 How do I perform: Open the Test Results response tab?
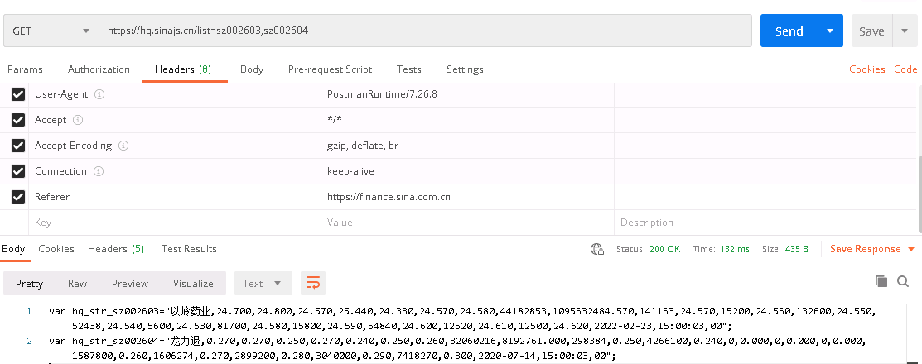click(x=189, y=249)
